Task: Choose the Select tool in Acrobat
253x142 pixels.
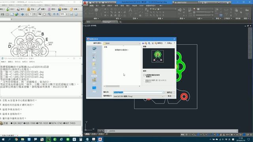Action: [40, 14]
